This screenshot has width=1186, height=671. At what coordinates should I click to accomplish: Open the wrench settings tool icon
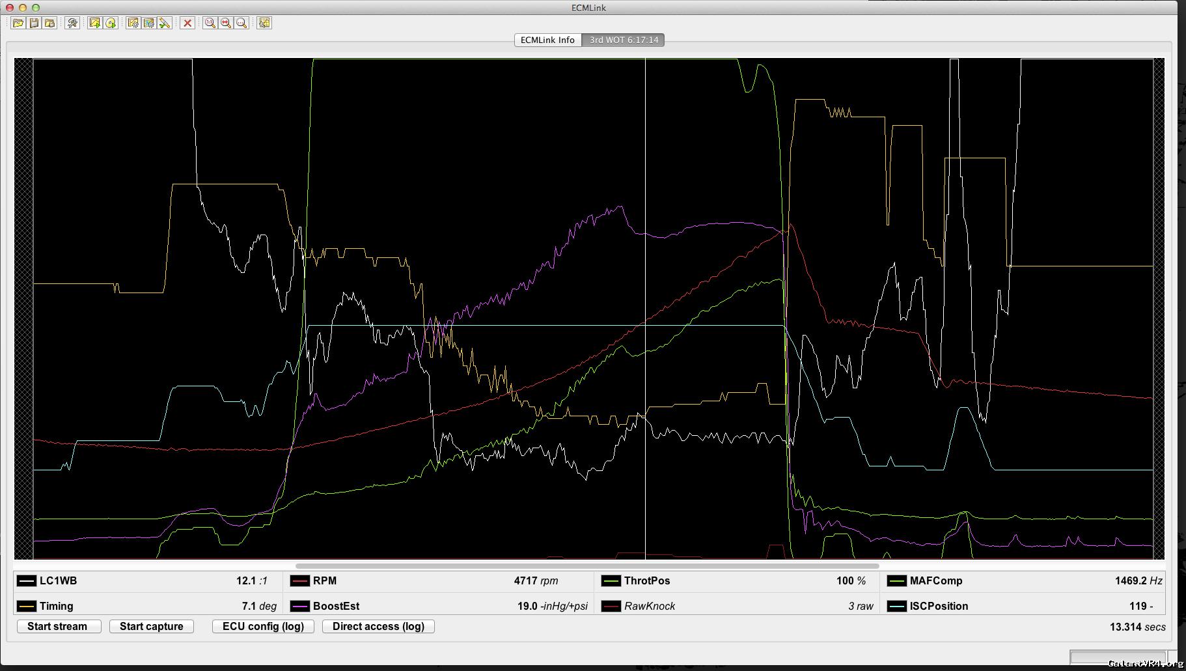point(72,23)
